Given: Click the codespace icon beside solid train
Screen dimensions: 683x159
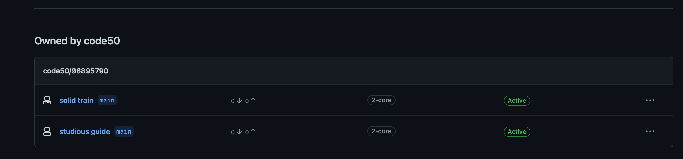Looking at the screenshot, I should tap(47, 100).
